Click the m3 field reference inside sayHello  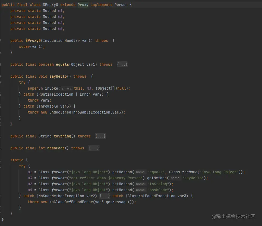coord(89,88)
